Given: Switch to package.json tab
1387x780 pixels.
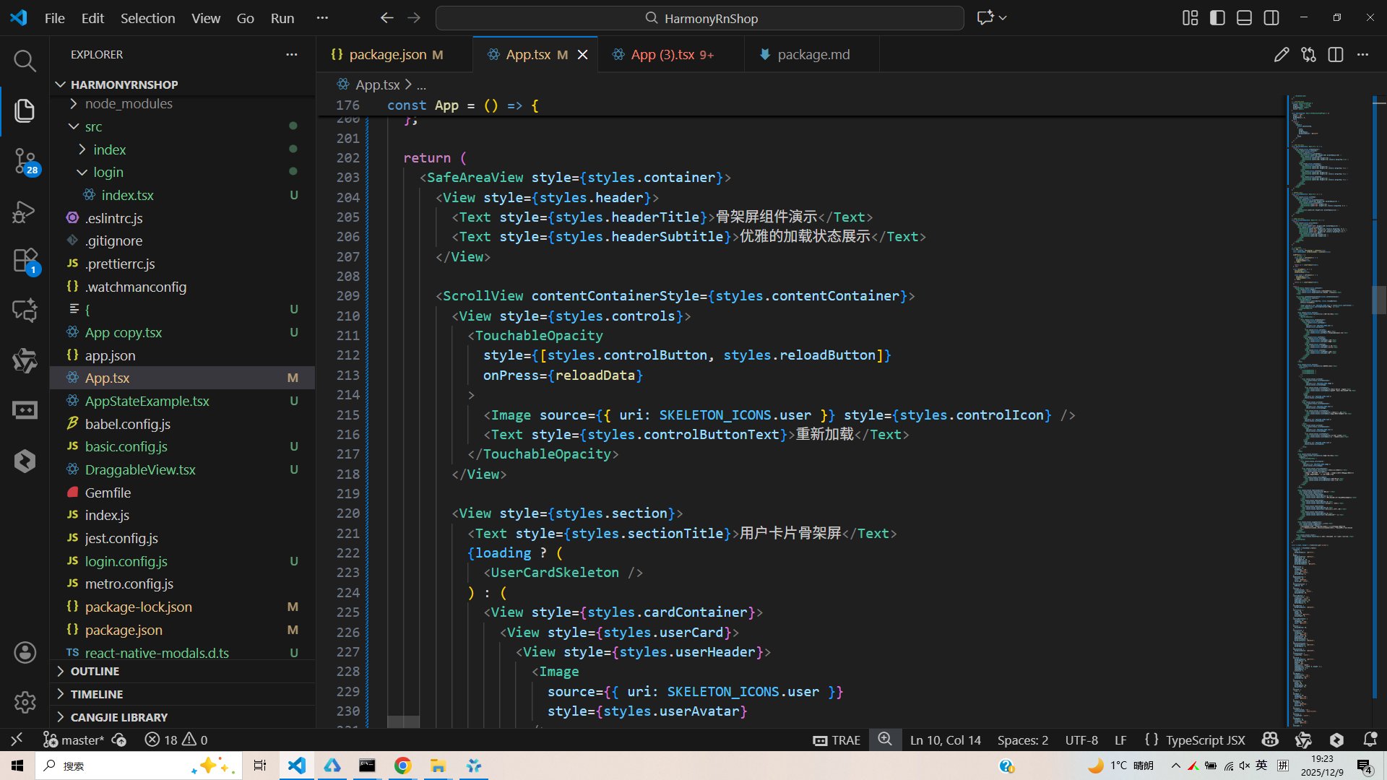Looking at the screenshot, I should click(387, 55).
